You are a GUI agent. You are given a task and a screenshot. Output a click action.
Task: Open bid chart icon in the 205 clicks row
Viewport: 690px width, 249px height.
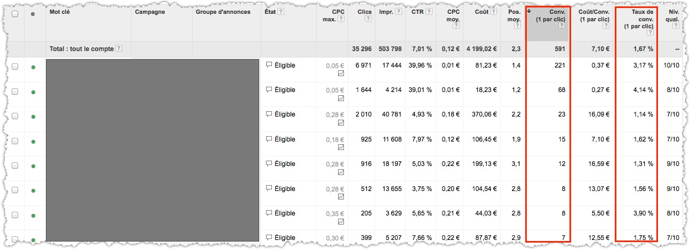341,221
